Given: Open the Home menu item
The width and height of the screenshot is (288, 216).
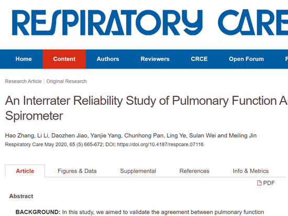Looking at the screenshot, I should coord(24,59).
